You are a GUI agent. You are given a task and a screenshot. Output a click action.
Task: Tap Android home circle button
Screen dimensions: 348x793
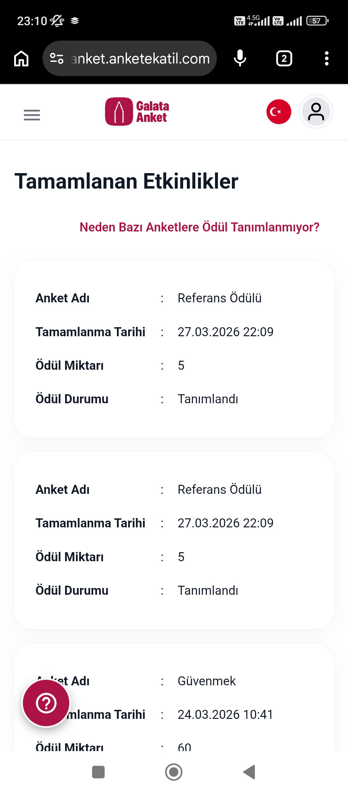click(174, 772)
